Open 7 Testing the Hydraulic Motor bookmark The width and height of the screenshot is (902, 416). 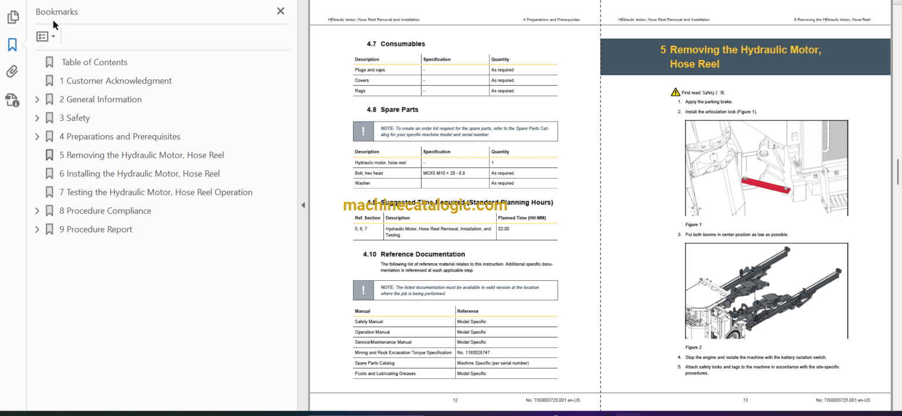(156, 192)
